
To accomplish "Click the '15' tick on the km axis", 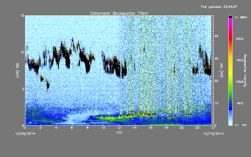I will [22, 16].
